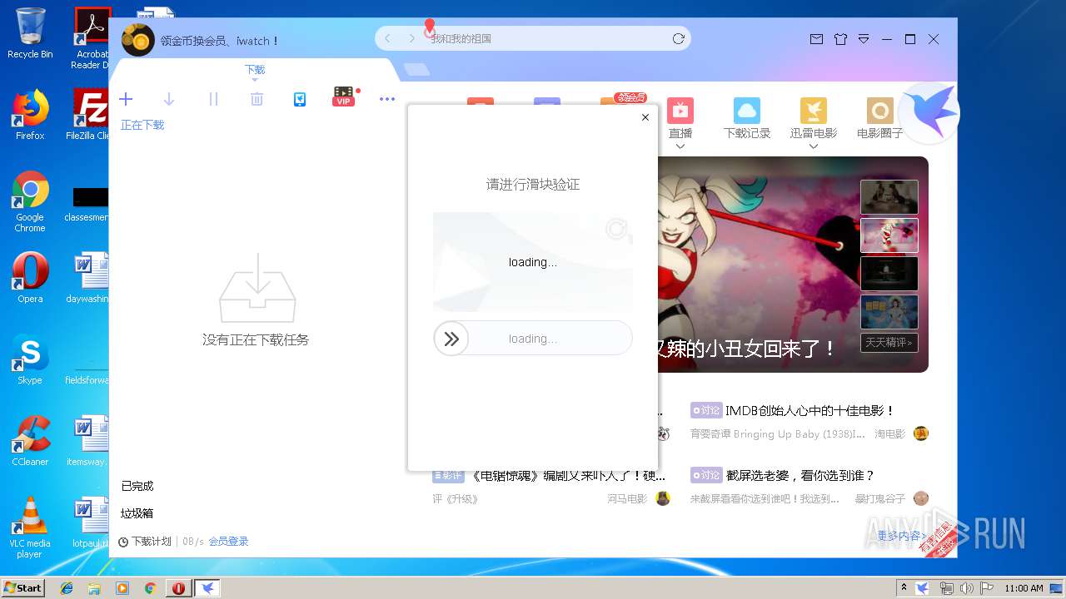Open the CCleaner desktop shortcut
1066x599 pixels.
click(x=30, y=441)
